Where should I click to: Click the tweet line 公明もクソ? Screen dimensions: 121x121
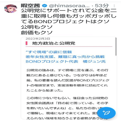pos(37,27)
